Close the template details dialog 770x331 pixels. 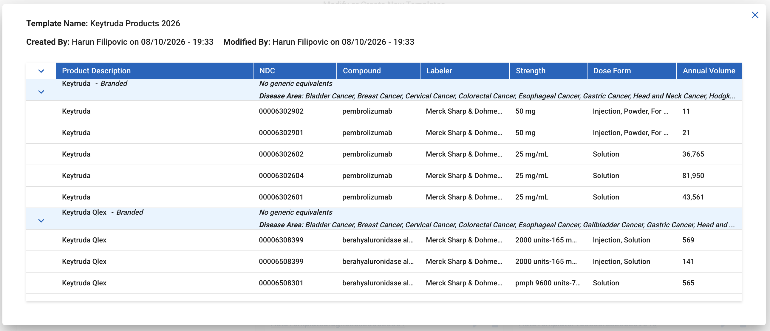[x=755, y=15]
